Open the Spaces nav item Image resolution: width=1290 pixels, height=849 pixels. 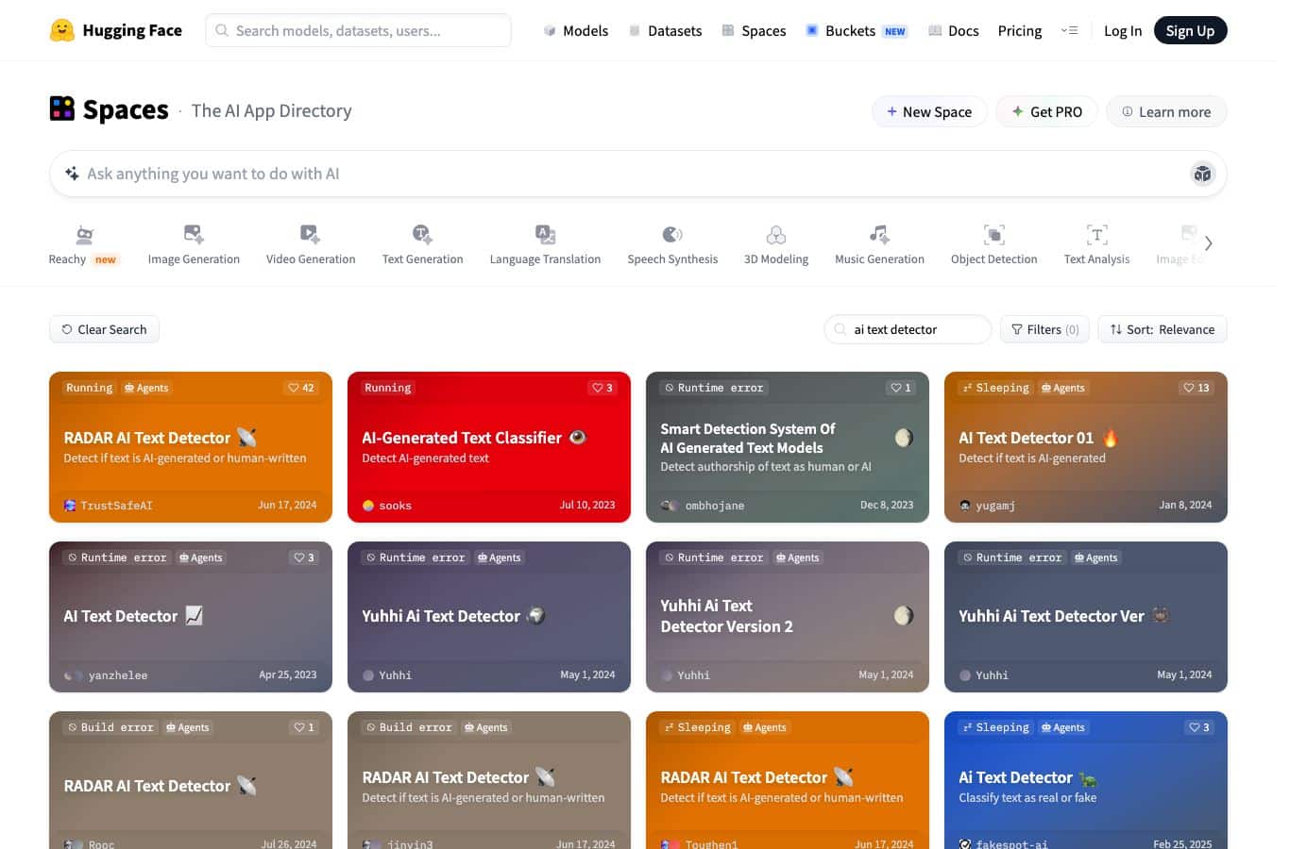click(x=754, y=30)
